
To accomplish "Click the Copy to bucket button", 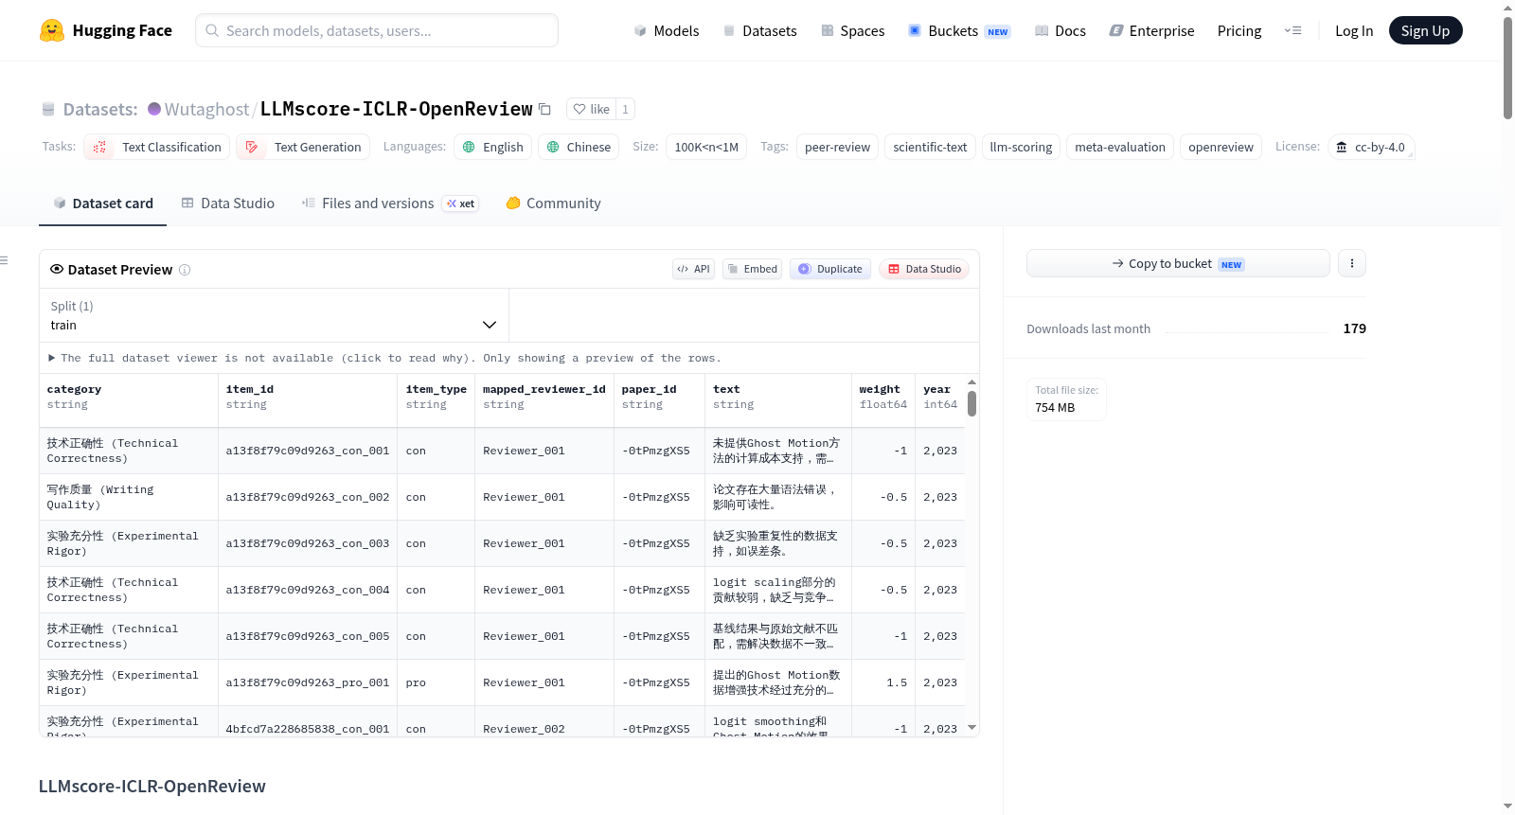I will (1178, 263).
